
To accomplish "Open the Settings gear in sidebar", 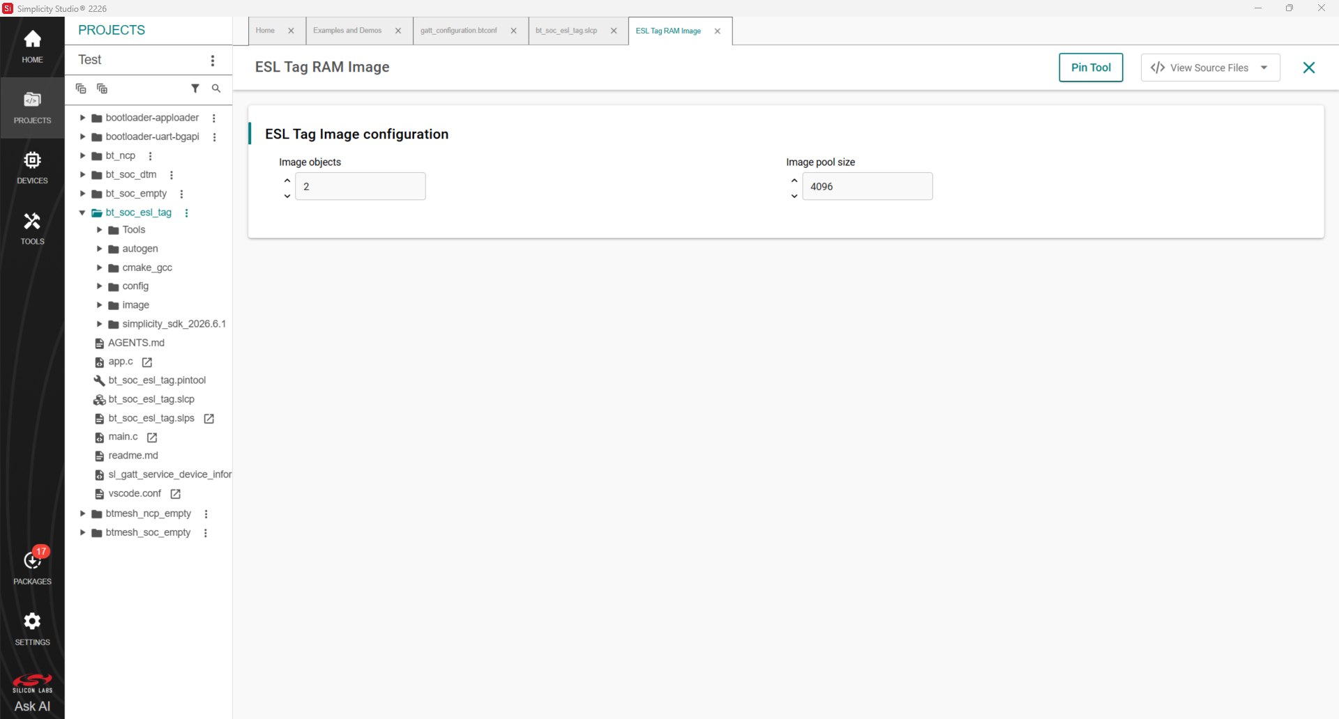I will pos(32,628).
